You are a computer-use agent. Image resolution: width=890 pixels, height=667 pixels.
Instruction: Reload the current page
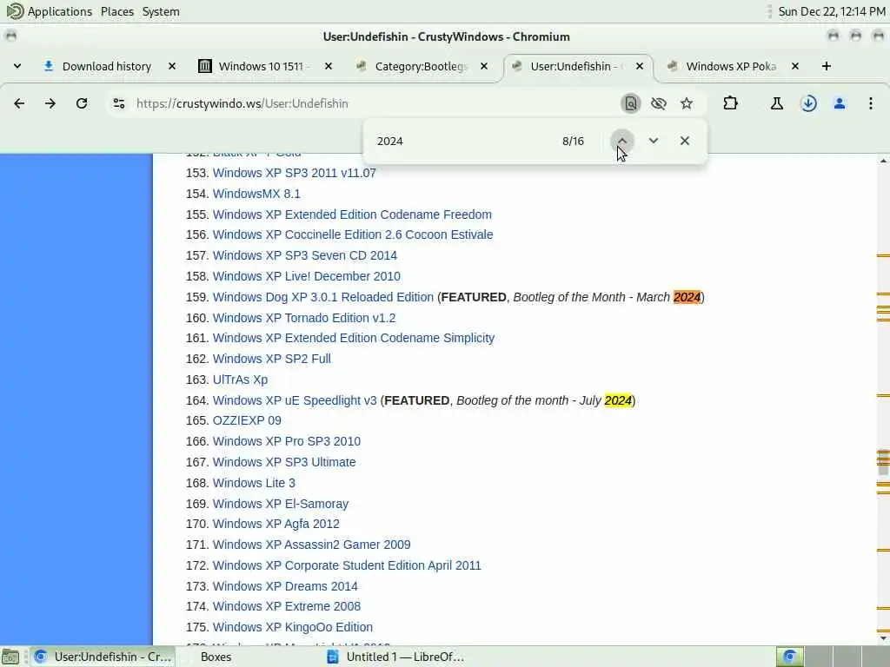pos(82,104)
